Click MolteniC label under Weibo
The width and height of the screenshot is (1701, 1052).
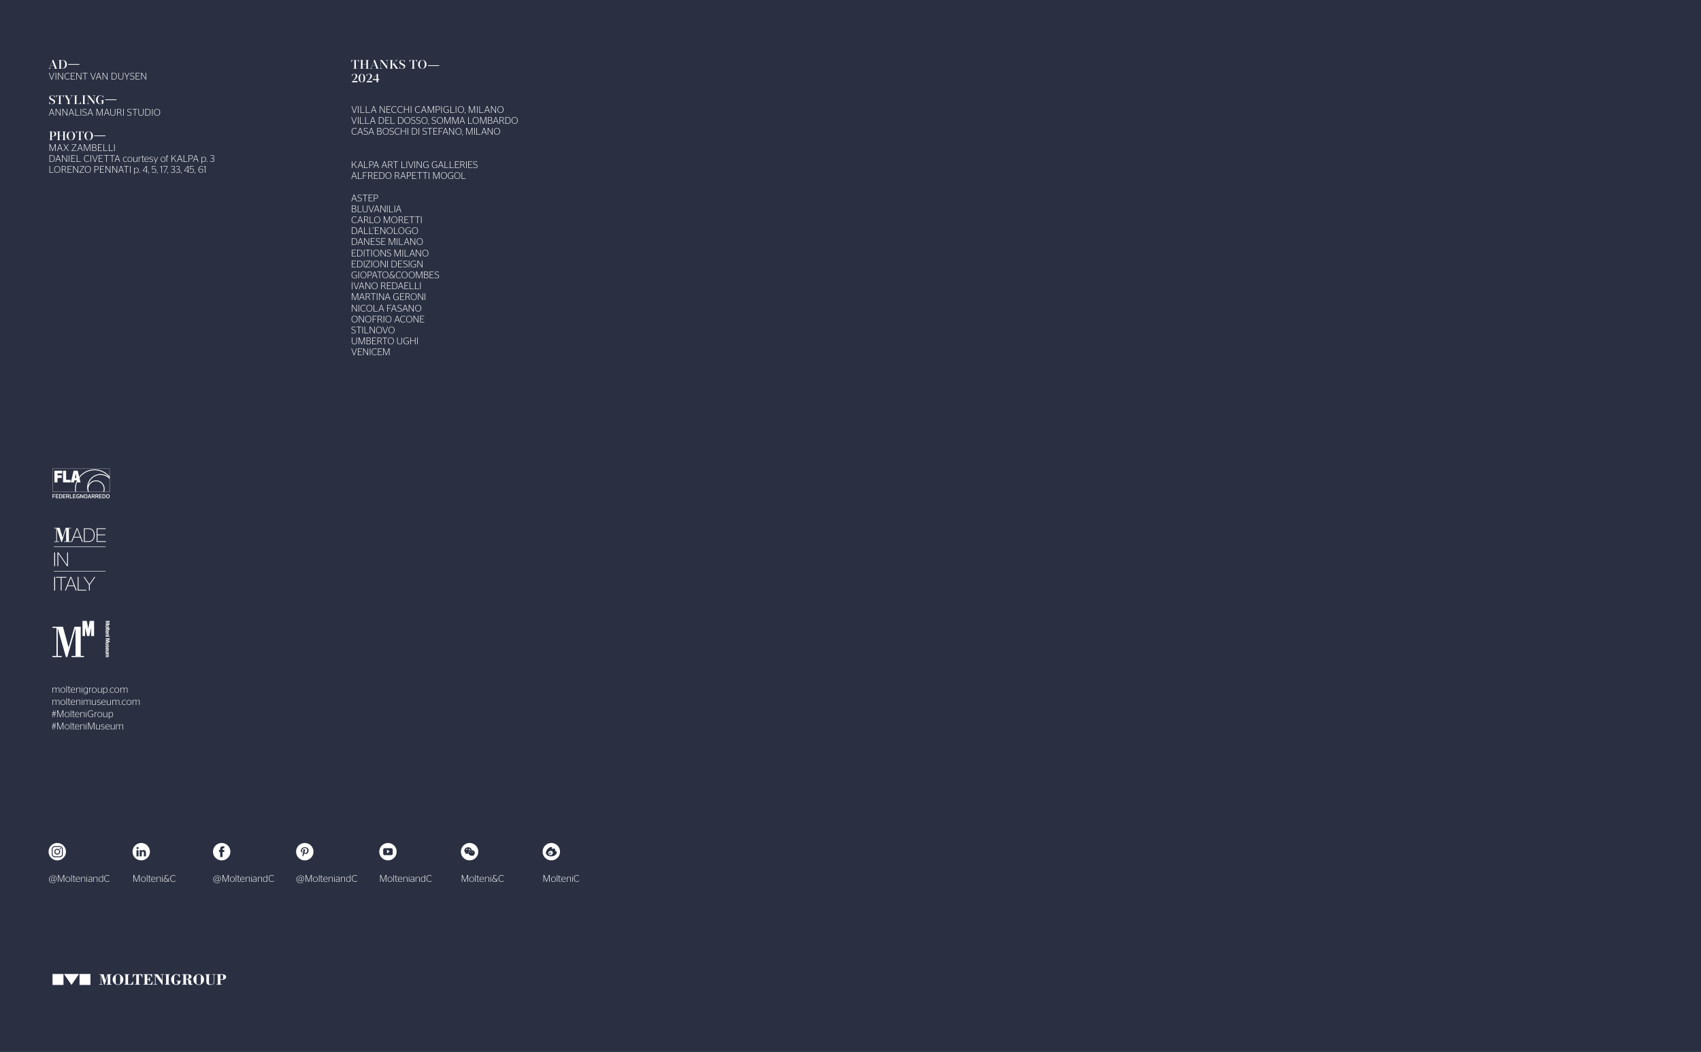pos(561,878)
